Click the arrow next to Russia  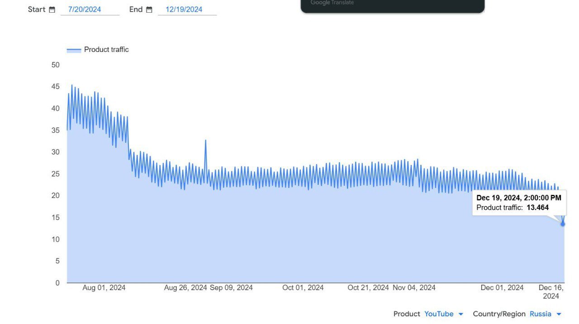pos(559,314)
